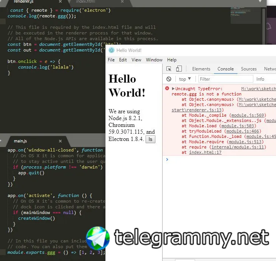Close the main.js editor tab

(60, 141)
